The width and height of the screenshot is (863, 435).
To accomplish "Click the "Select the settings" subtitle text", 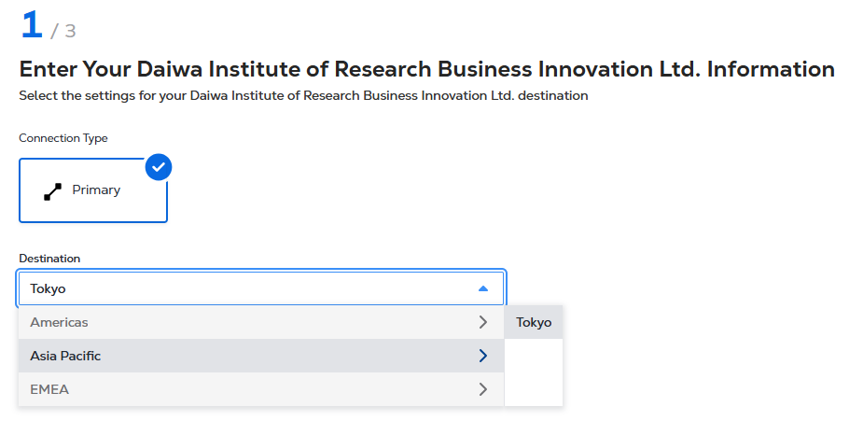I will click(x=303, y=95).
